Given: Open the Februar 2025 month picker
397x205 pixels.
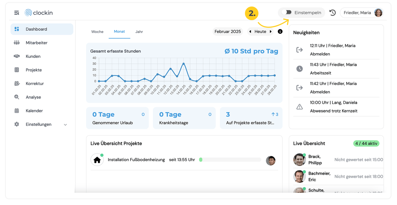Looking at the screenshot, I should pyautogui.click(x=228, y=31).
